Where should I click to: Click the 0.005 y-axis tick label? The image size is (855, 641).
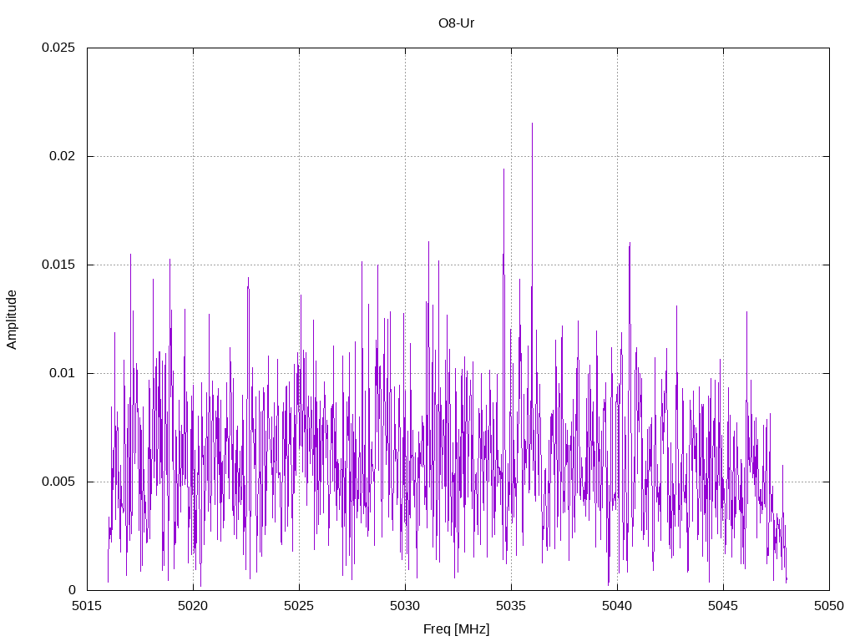click(58, 482)
